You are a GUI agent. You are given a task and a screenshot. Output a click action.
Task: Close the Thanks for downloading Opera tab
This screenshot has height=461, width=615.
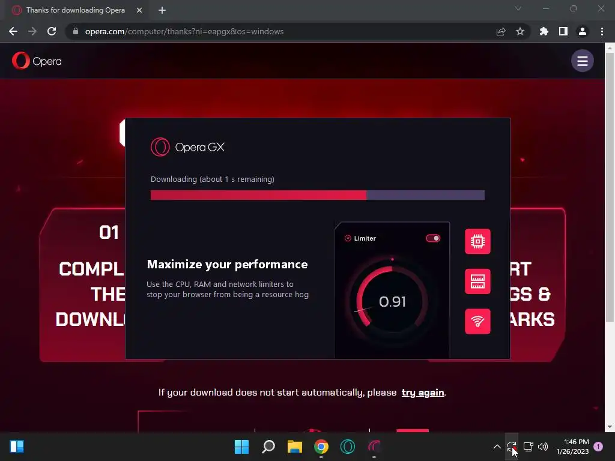click(x=139, y=10)
